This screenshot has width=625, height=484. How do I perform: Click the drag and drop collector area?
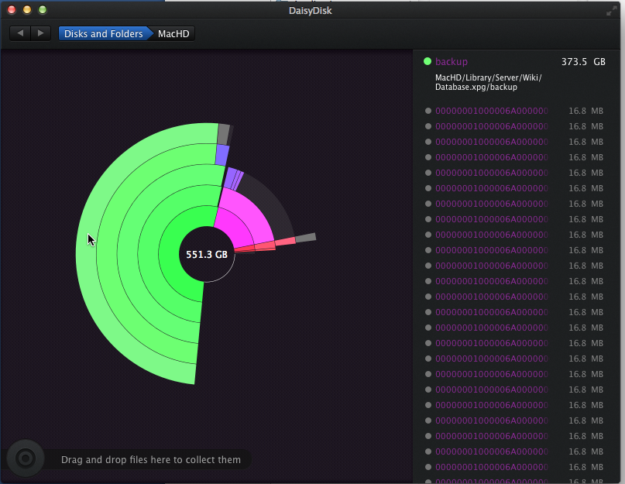(x=150, y=459)
